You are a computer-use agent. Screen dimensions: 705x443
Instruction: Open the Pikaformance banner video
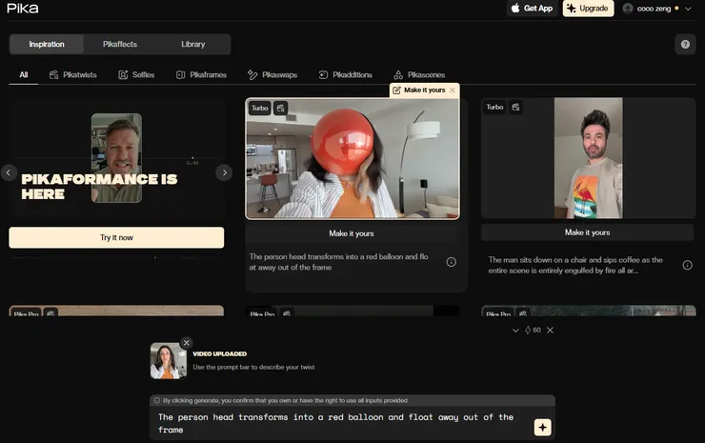coord(116,158)
